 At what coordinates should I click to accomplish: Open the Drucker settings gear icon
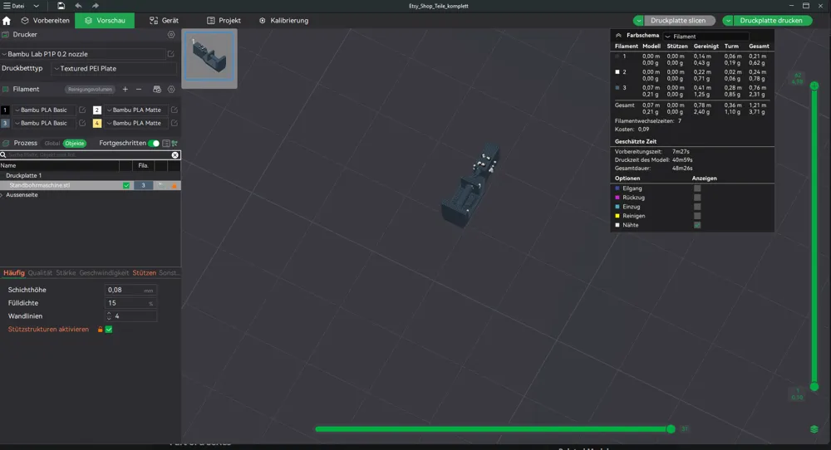click(x=171, y=34)
